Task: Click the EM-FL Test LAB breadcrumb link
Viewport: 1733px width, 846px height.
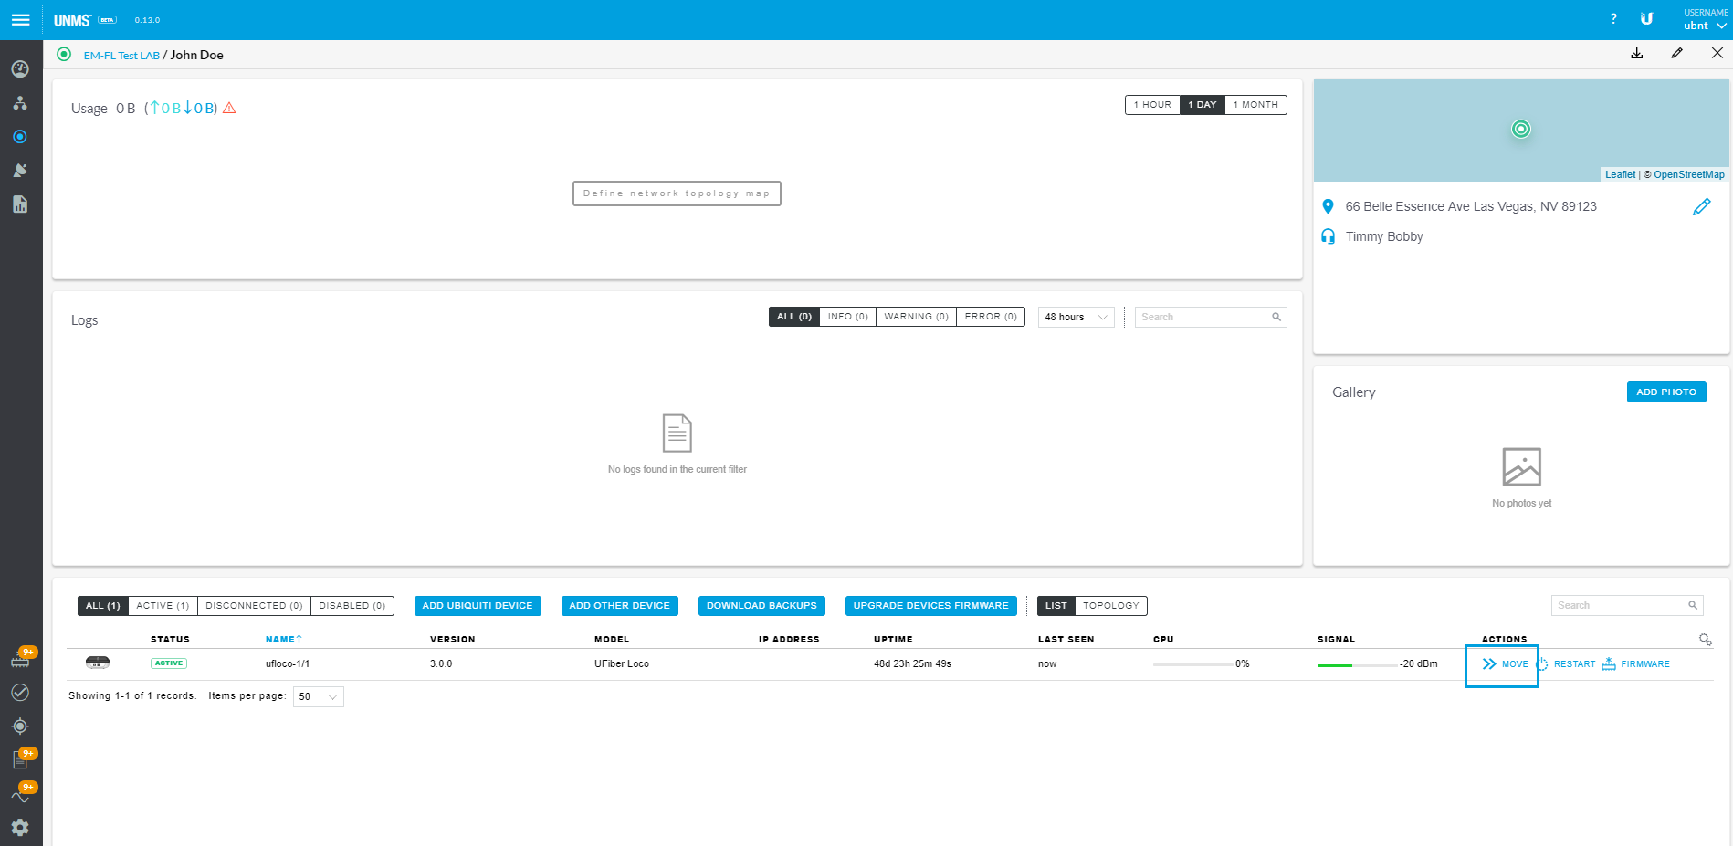Action: [x=121, y=56]
